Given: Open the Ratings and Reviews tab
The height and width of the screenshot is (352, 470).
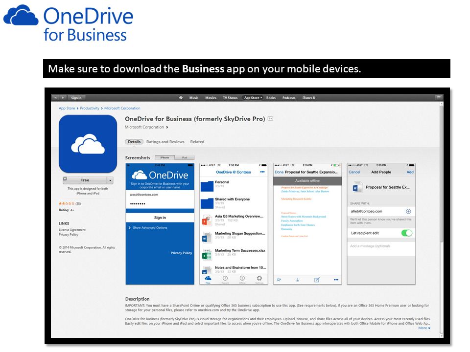Looking at the screenshot, I should click(165, 142).
